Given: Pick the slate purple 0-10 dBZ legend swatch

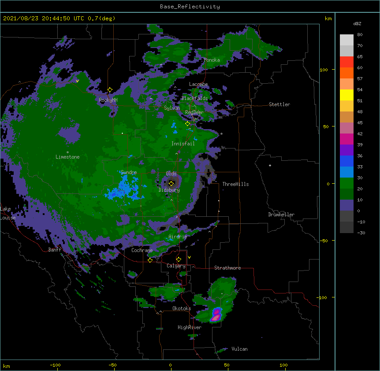Looking at the screenshot, I should pyautogui.click(x=346, y=205).
